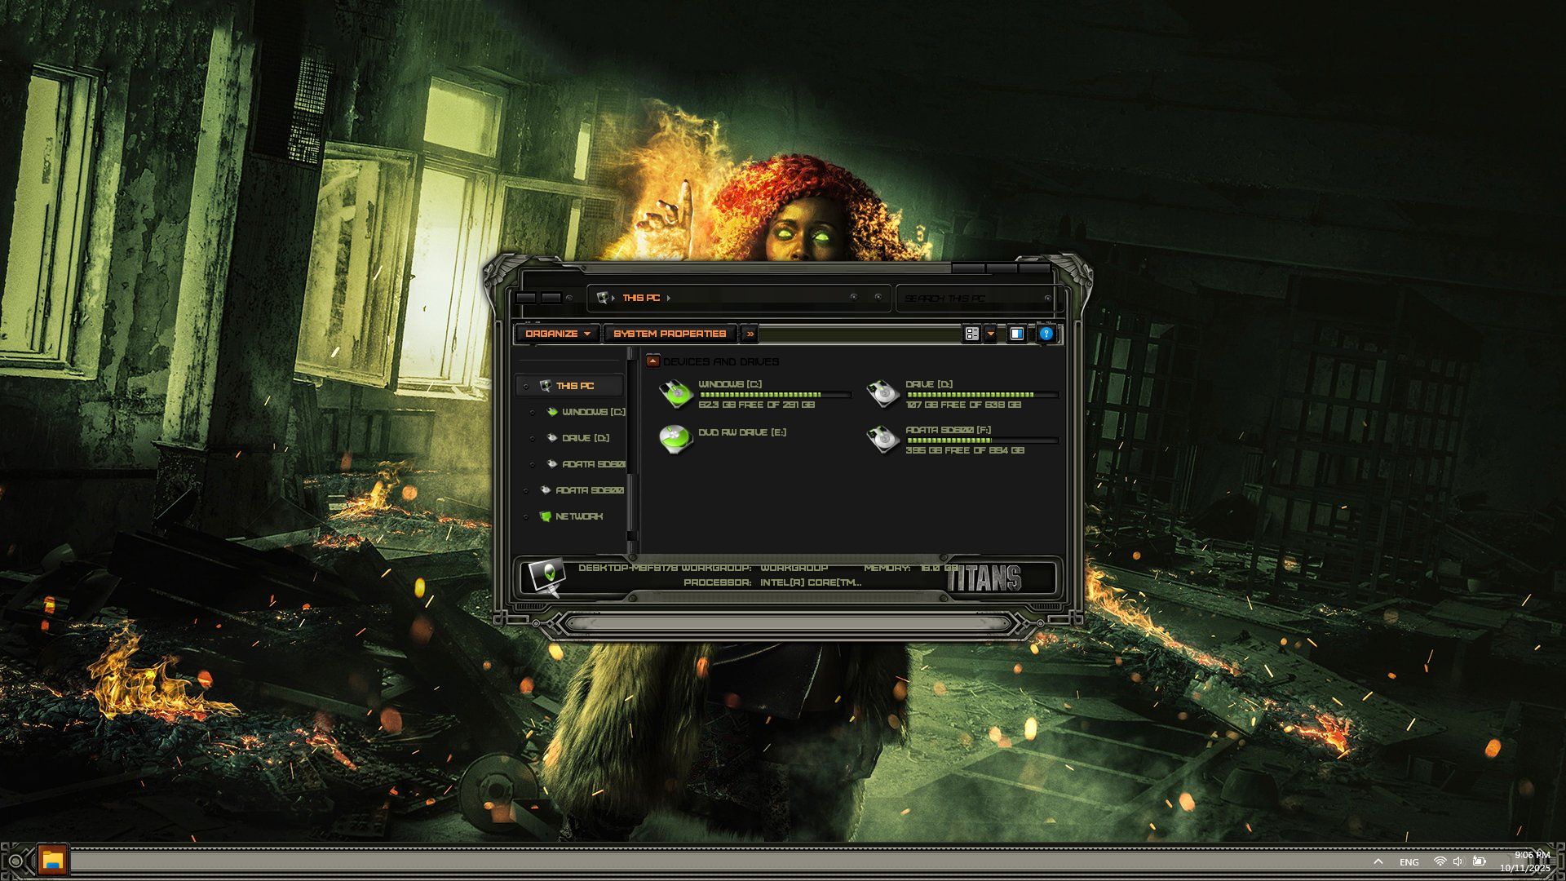Show more toolbar commands via double chevron
This screenshot has height=881, width=1566.
750,334
